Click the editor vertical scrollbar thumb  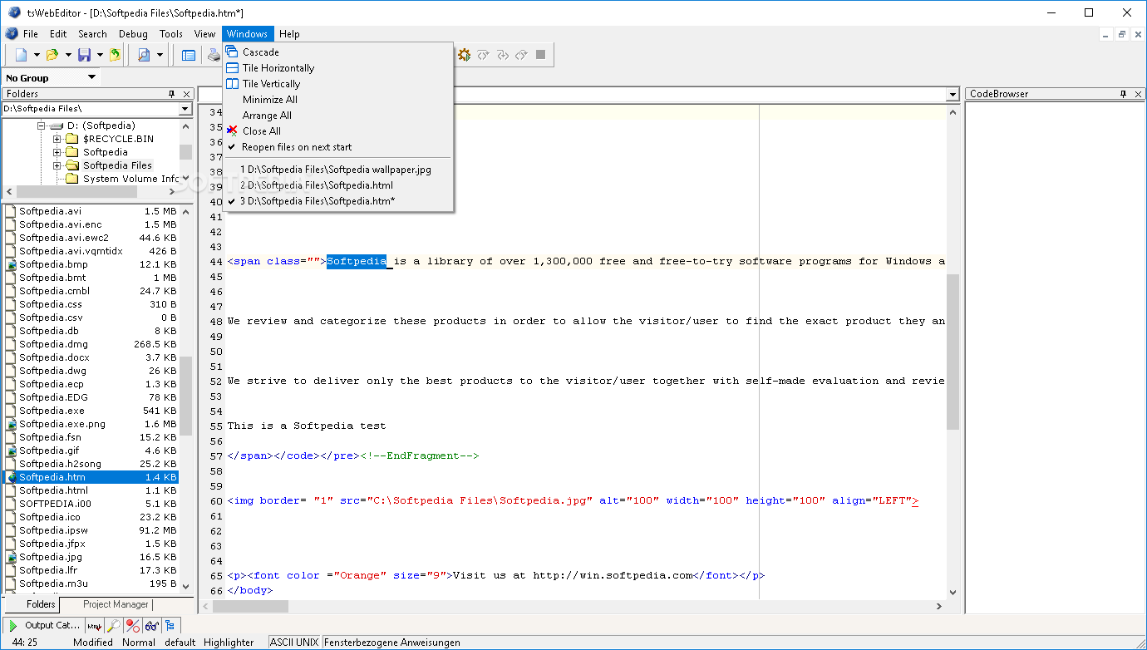tap(953, 352)
